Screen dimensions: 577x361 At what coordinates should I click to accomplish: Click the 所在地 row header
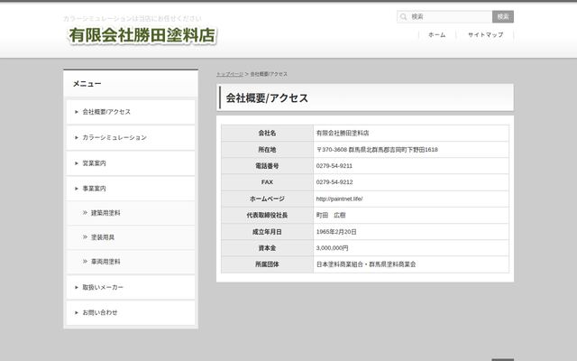tap(267, 150)
